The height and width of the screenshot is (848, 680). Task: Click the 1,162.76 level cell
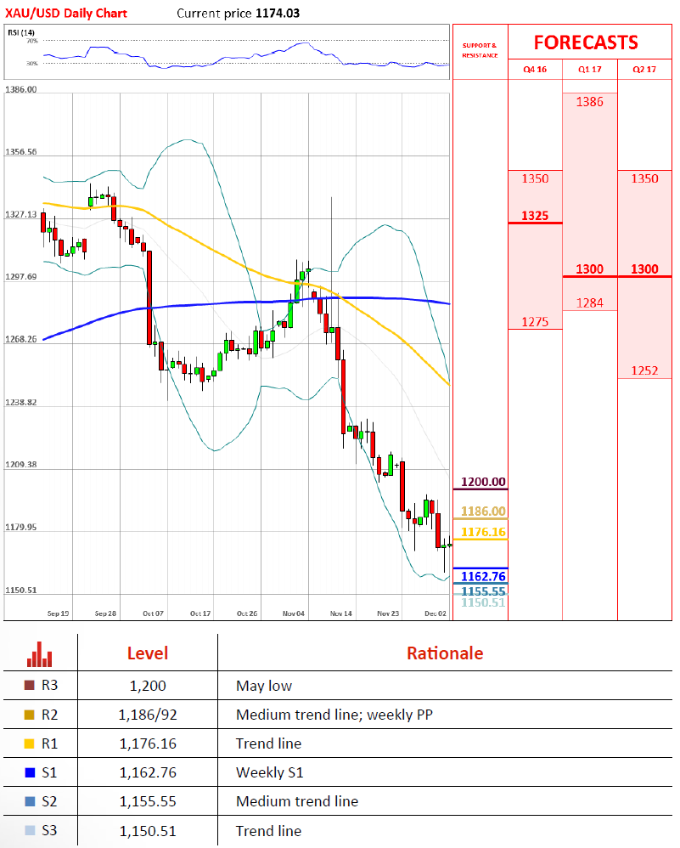click(x=148, y=772)
